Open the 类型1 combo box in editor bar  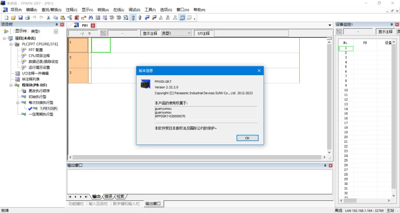(x=176, y=33)
